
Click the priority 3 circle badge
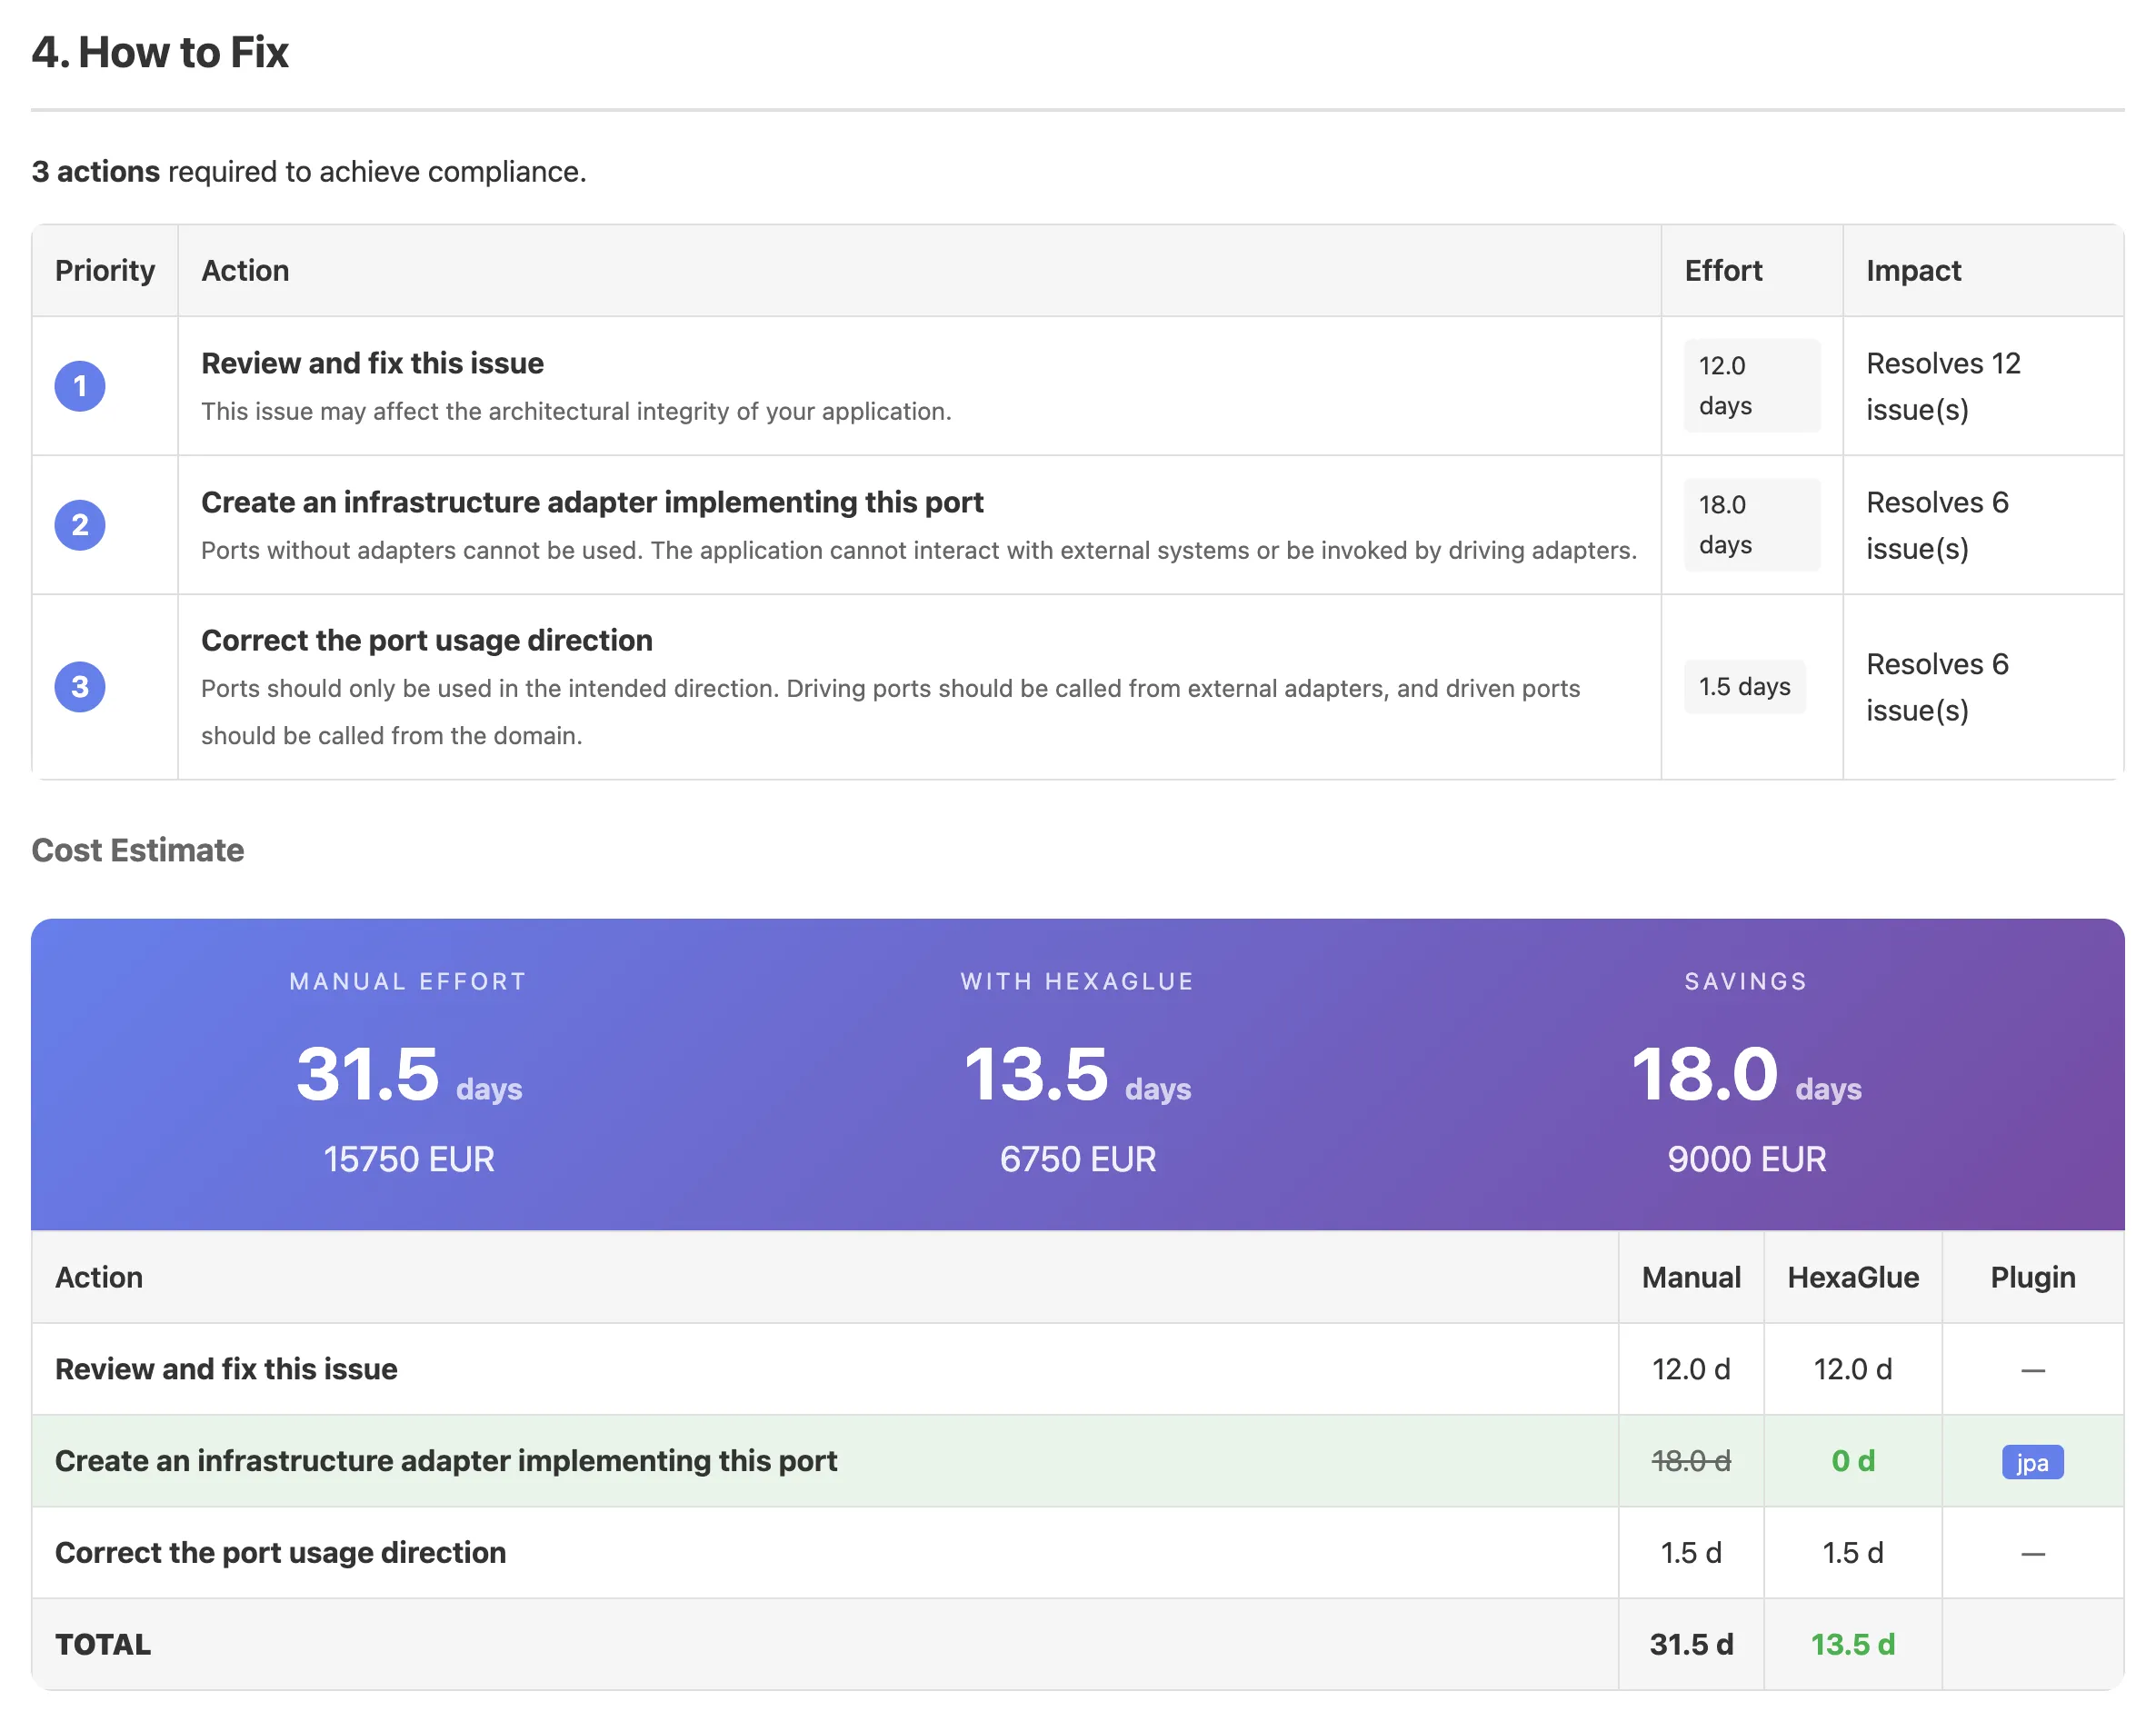click(x=80, y=687)
